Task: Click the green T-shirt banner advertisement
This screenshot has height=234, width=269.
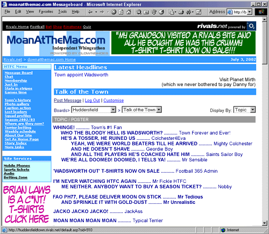Action: pyautogui.click(x=183, y=43)
